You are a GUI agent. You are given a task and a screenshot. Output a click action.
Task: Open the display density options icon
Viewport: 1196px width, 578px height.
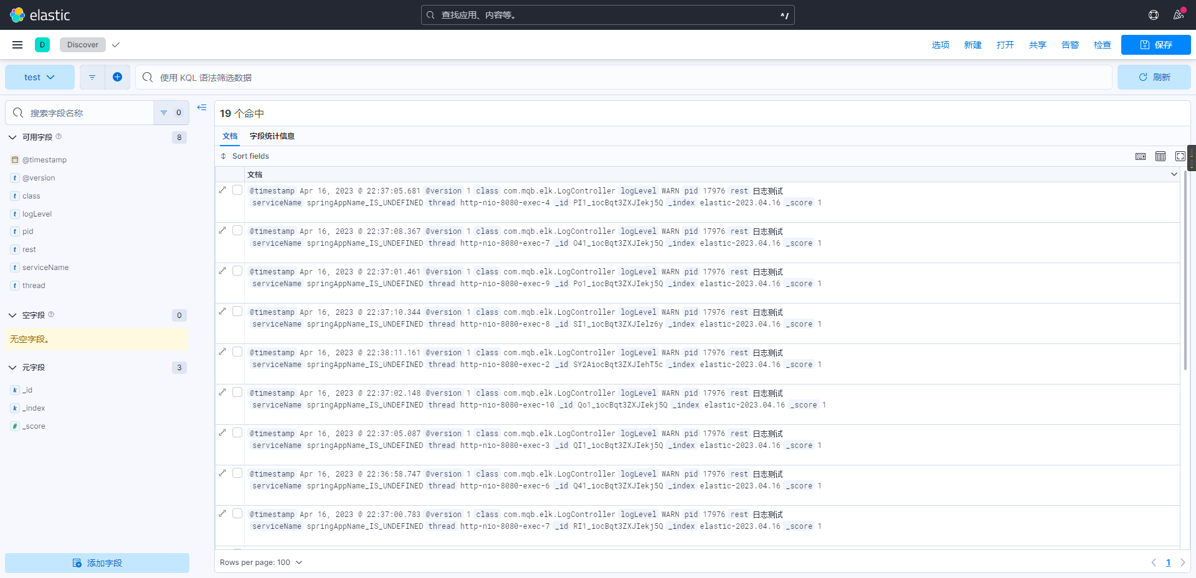click(1160, 156)
